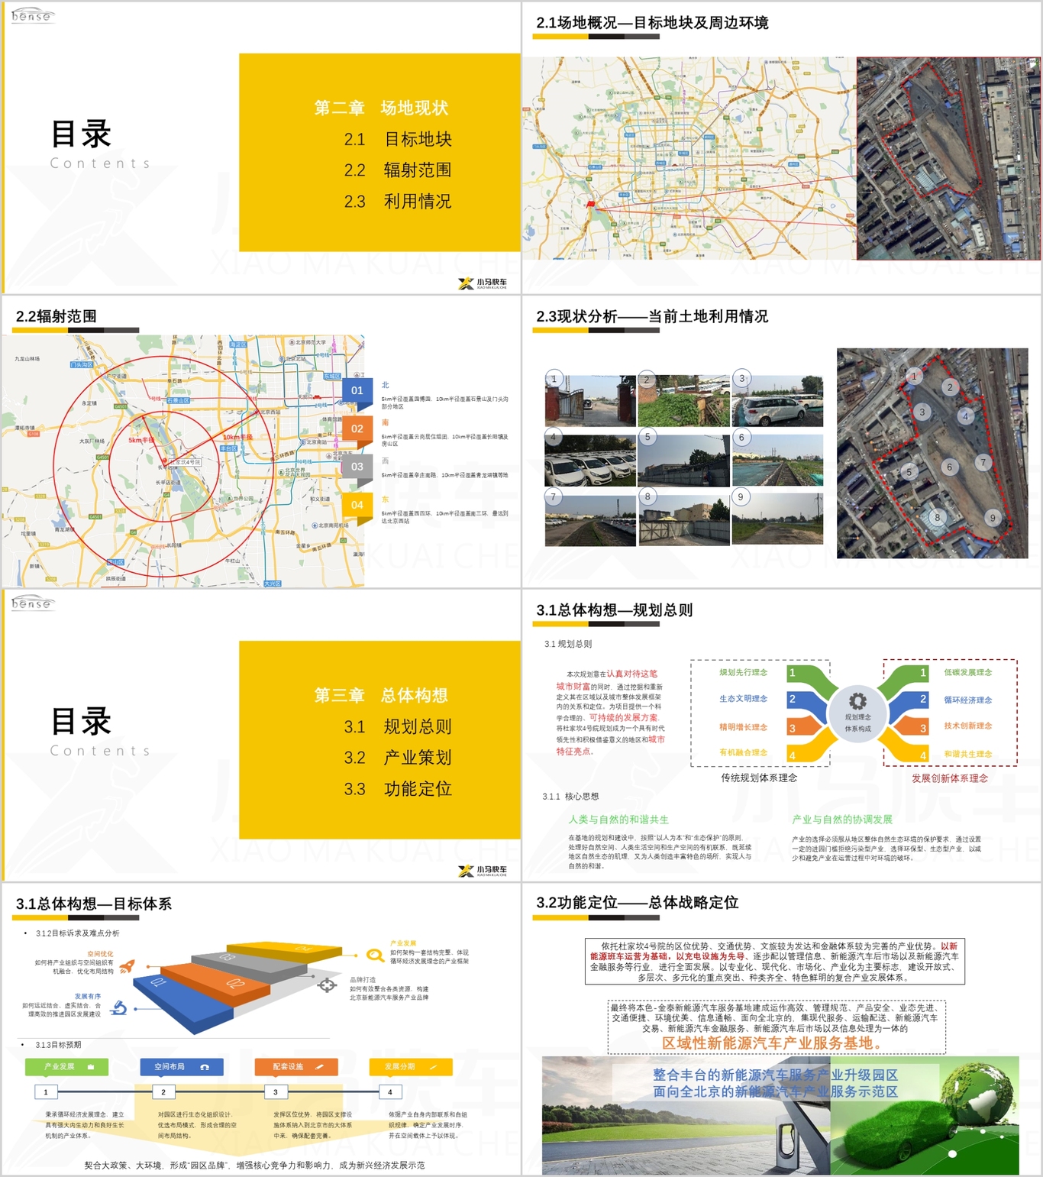Click the rocket icon beside 空间优化
1043x1177 pixels.
[127, 966]
